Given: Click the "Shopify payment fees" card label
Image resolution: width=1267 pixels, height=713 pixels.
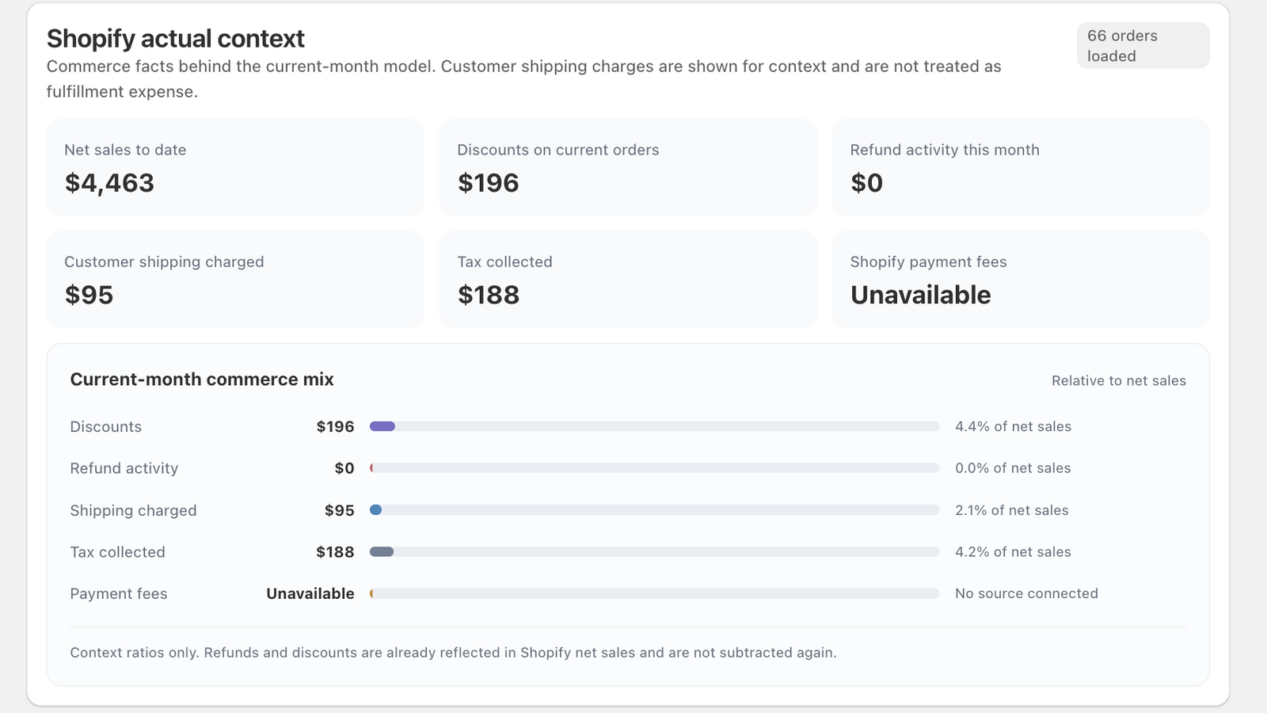Looking at the screenshot, I should pos(929,261).
